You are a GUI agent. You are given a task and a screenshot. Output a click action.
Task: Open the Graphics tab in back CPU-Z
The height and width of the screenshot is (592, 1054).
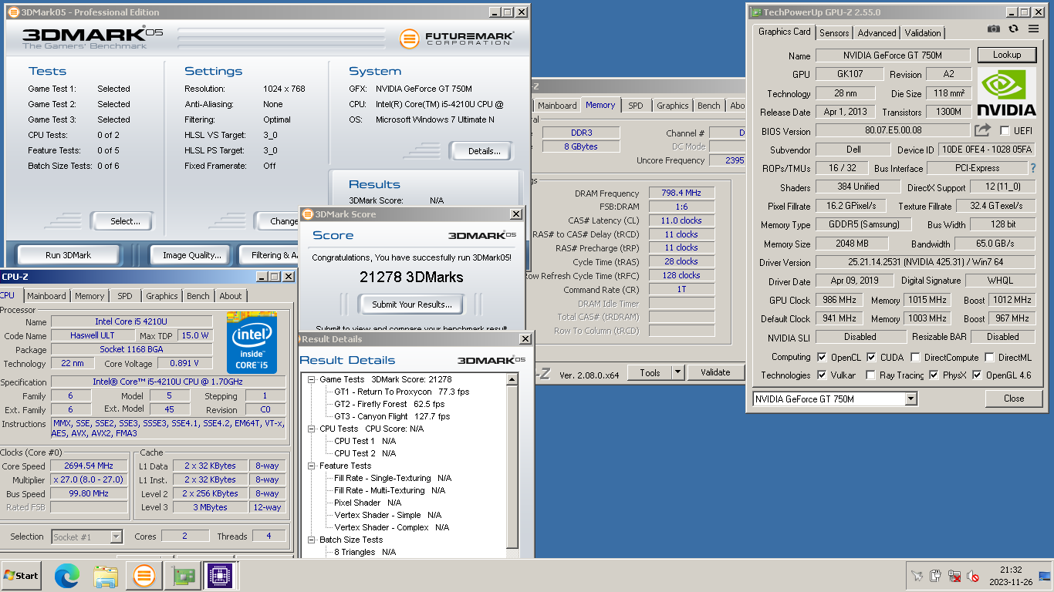[x=673, y=106]
